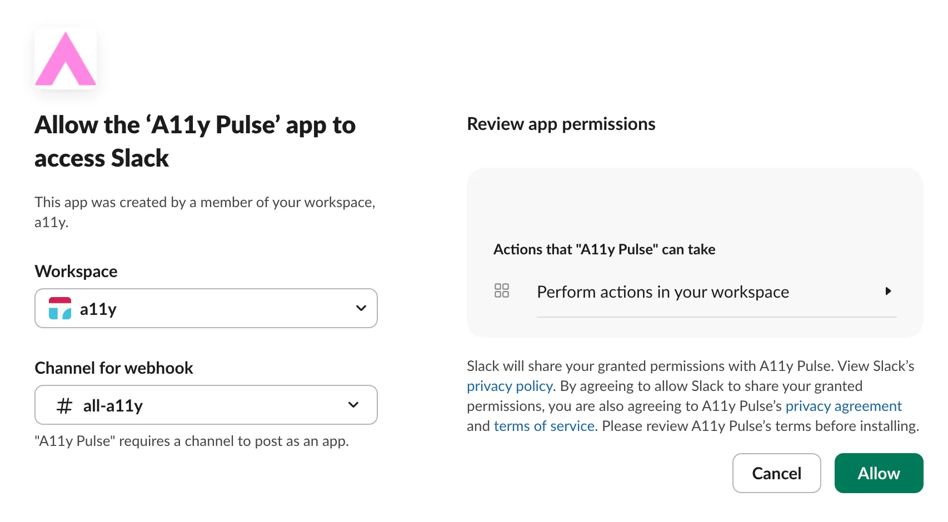This screenshot has height=522, width=948.
Task: Open Slack's privacy policy link
Action: coord(509,386)
